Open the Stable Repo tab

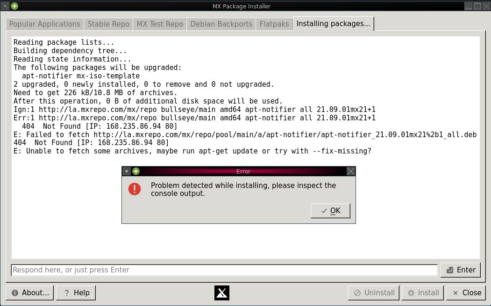coord(108,24)
